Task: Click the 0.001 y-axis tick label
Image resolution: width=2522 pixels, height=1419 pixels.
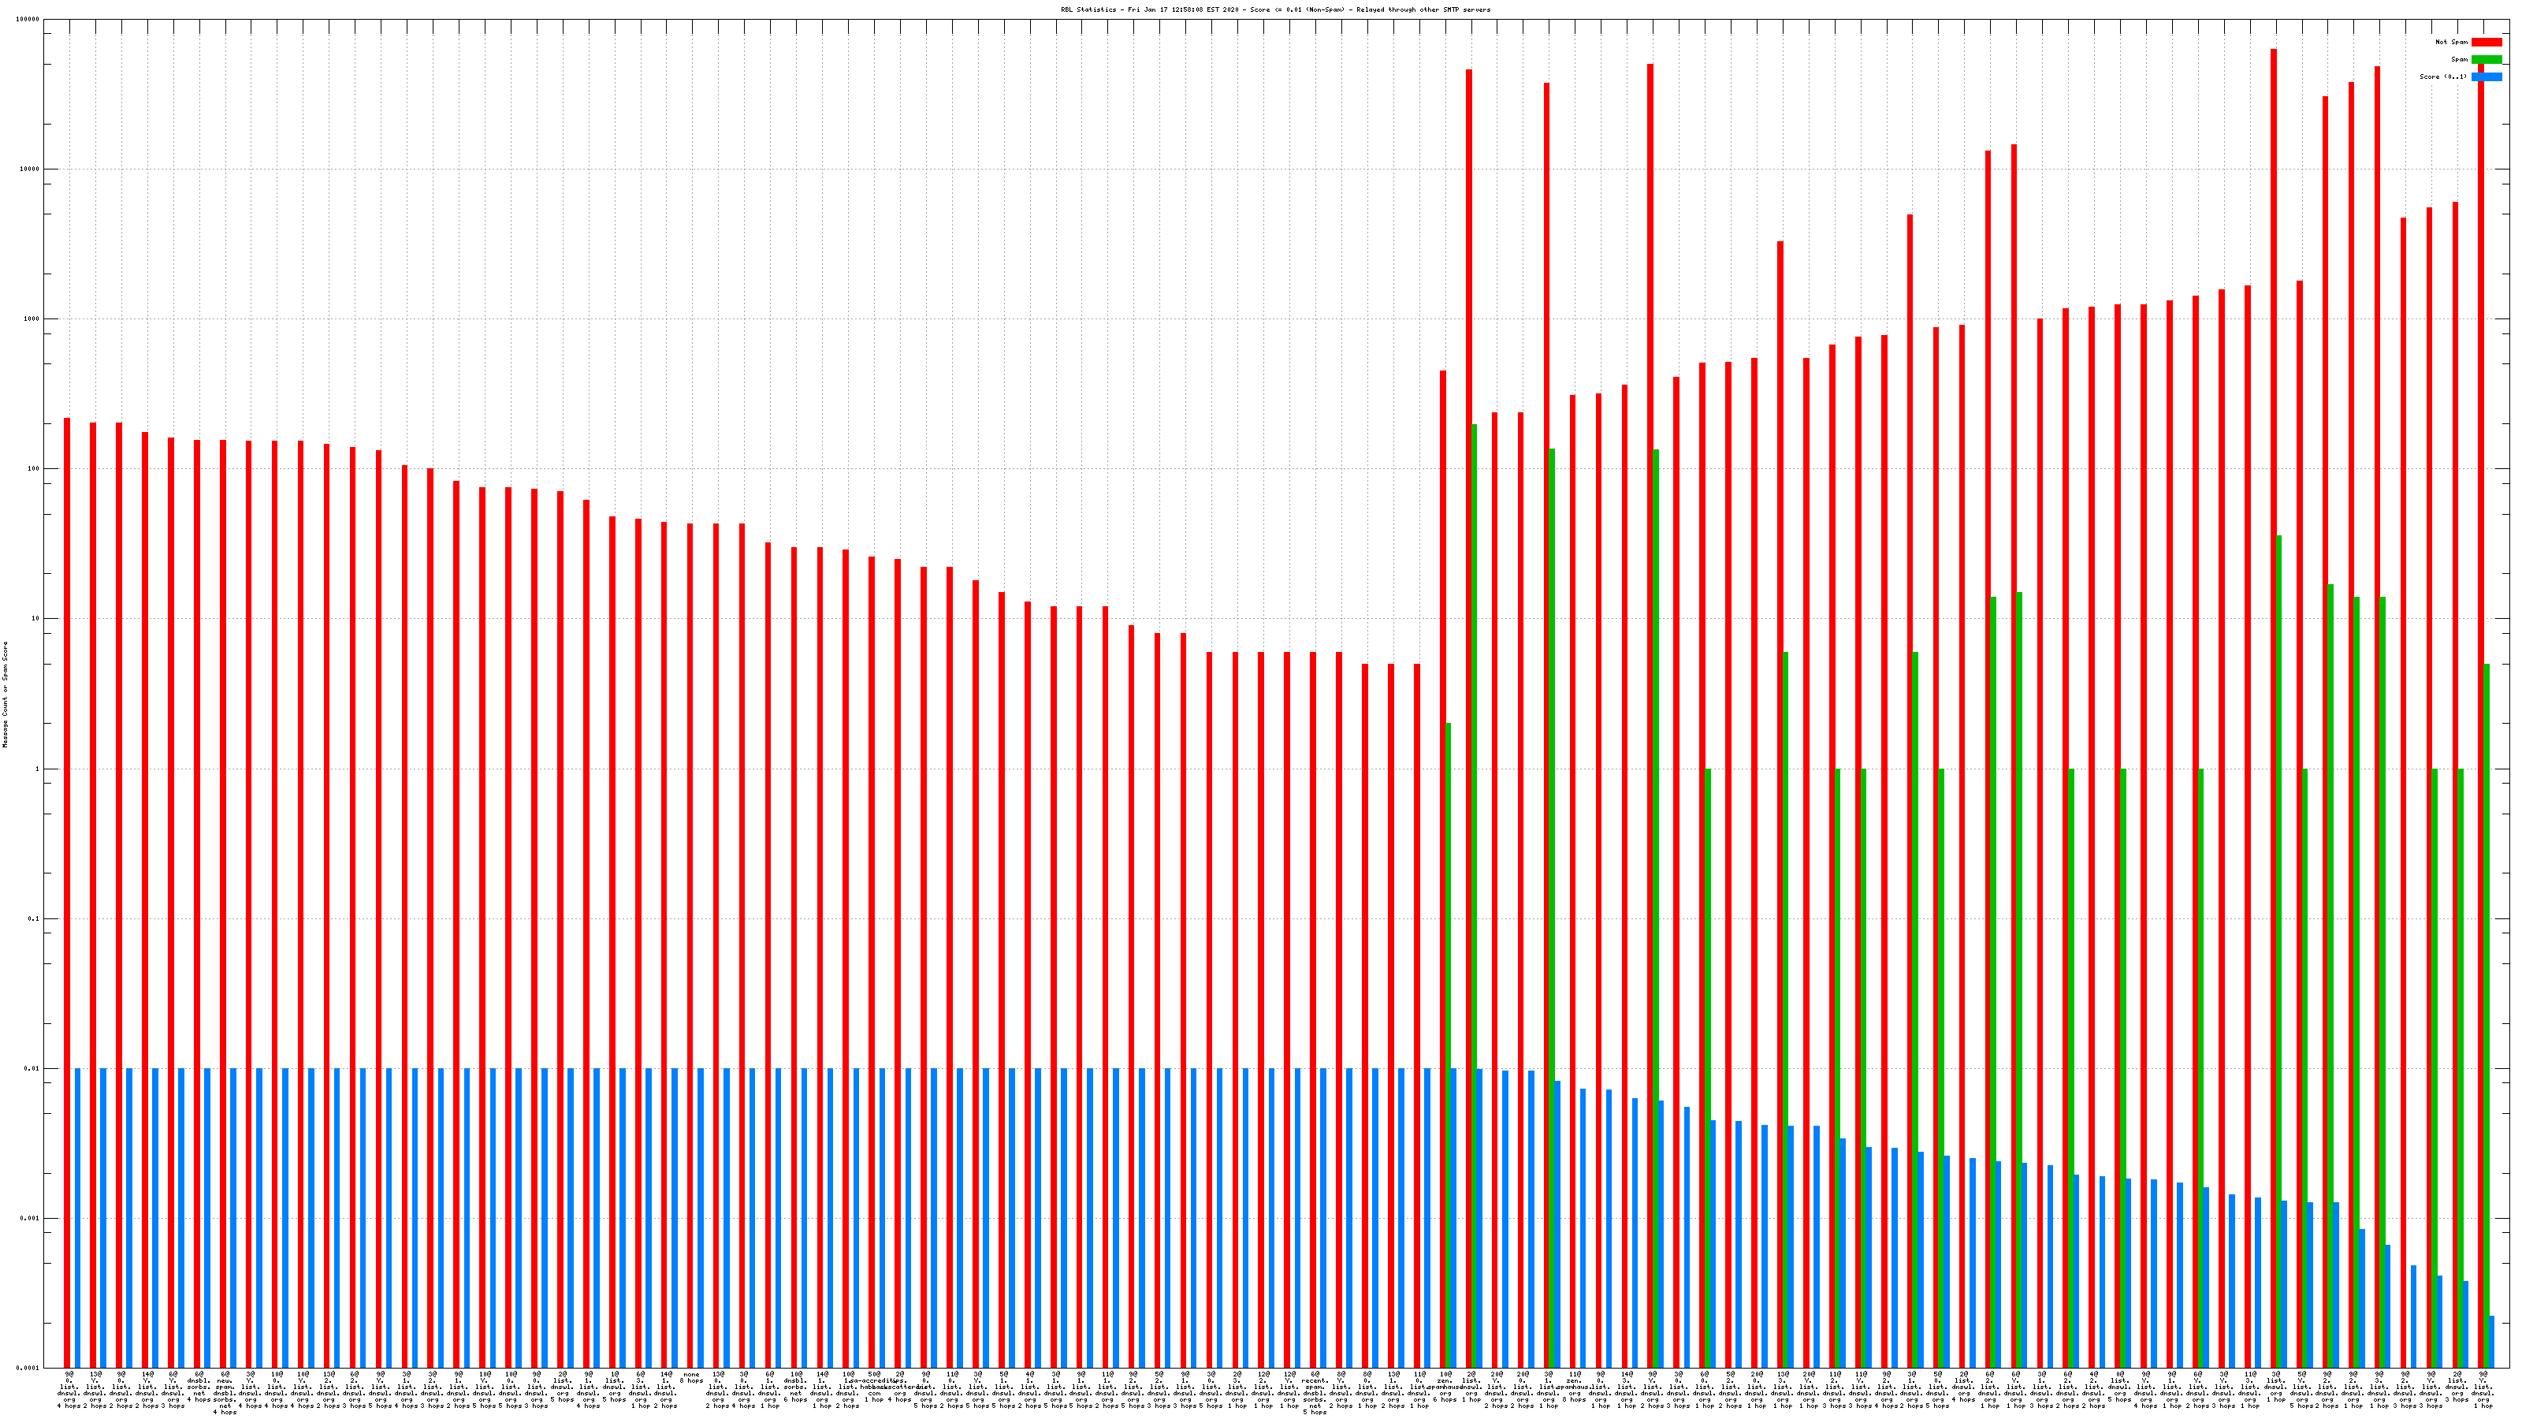Action: 31,1218
